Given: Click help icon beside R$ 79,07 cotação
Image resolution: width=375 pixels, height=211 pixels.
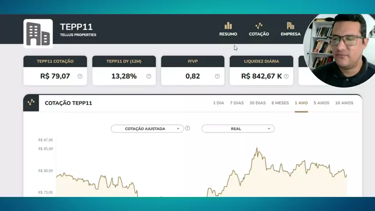Looking at the screenshot, I should (x=80, y=76).
